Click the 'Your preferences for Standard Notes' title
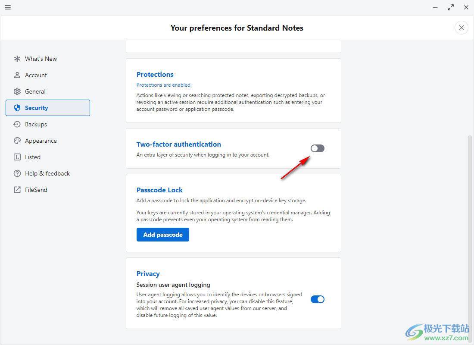The width and height of the screenshot is (474, 345). pos(237,28)
